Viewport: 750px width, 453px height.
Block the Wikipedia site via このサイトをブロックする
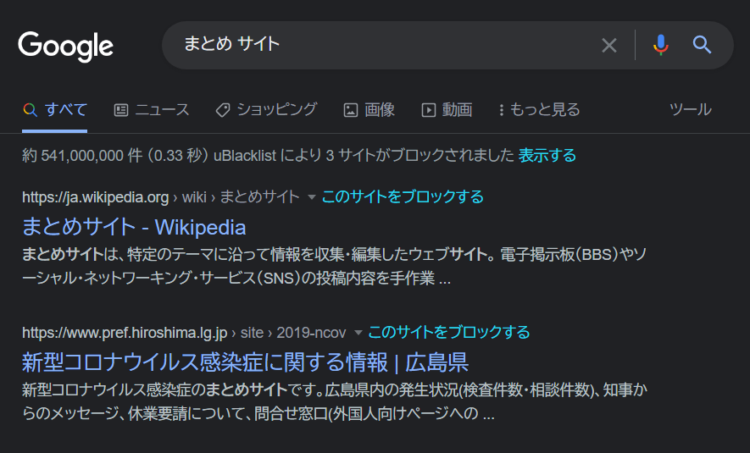pyautogui.click(x=403, y=197)
